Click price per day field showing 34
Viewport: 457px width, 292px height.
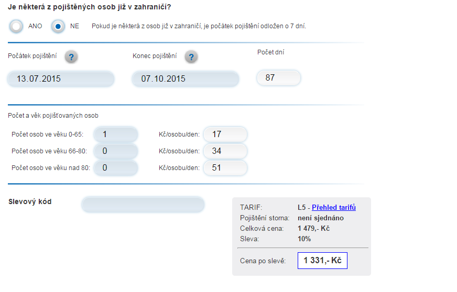coord(225,151)
